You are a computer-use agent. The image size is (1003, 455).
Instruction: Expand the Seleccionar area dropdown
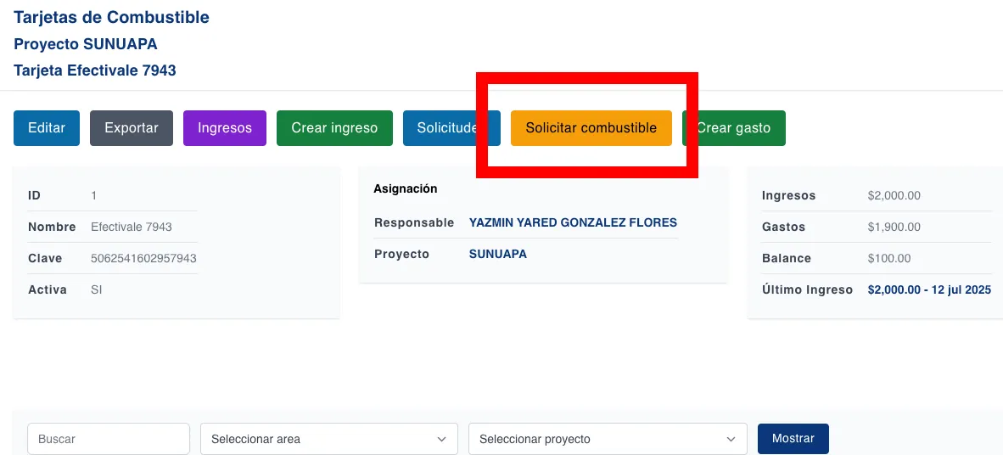tap(328, 439)
